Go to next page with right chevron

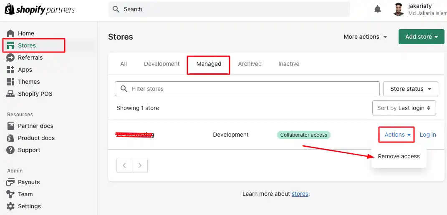(x=140, y=165)
